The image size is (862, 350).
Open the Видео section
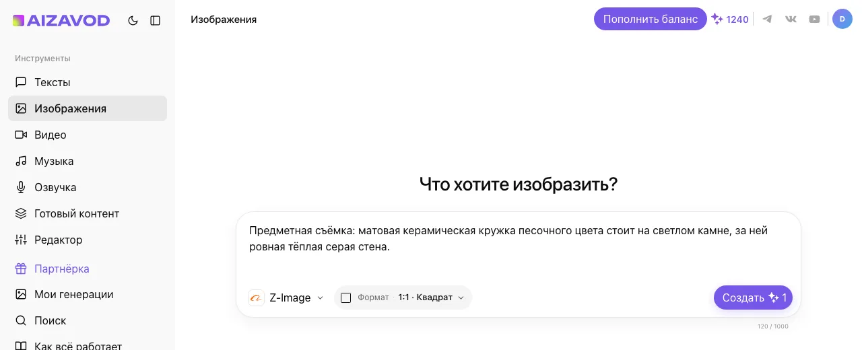point(88,135)
